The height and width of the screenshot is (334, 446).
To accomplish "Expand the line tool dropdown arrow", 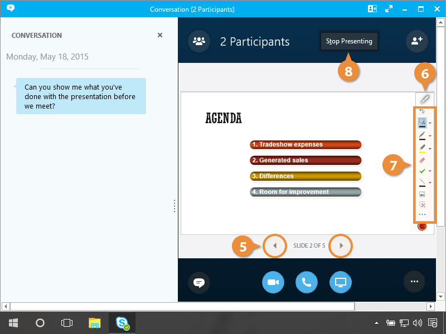I will pos(430,183).
